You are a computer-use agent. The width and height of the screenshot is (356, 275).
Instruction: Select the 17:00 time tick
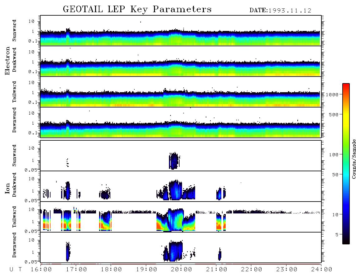point(76,269)
